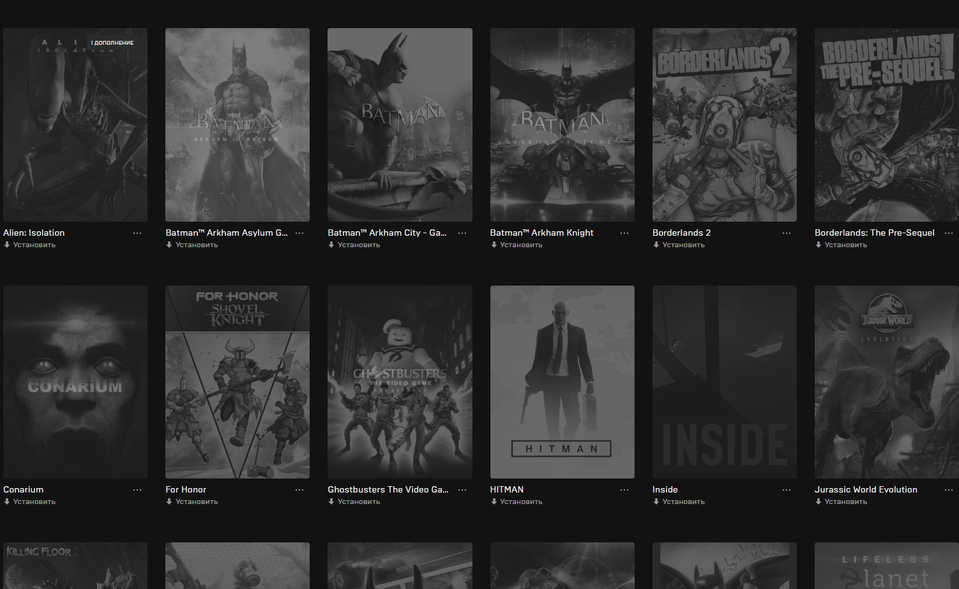This screenshot has width=959, height=589.
Task: Open HITMAN cover art
Action: [x=563, y=382]
